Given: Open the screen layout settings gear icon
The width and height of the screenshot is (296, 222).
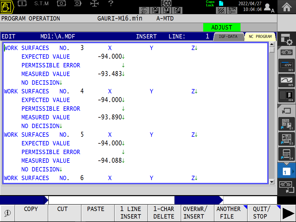Looking at the screenshot, I should tap(286, 39).
